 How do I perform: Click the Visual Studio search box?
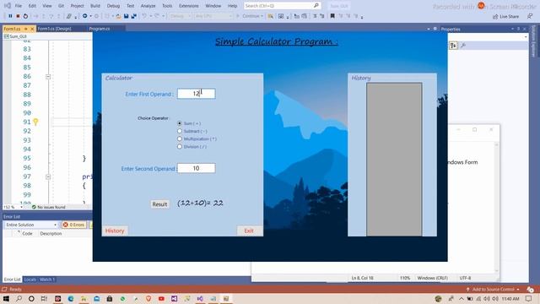click(x=283, y=6)
